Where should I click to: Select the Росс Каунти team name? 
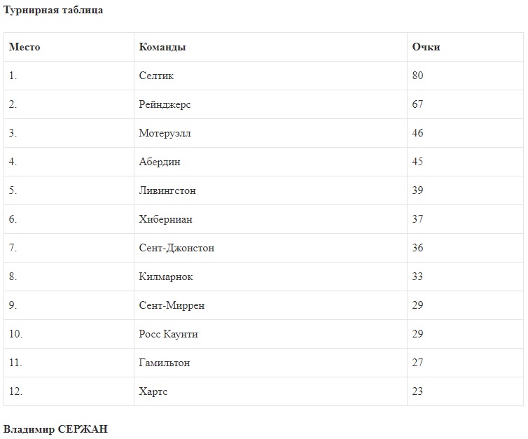coord(168,334)
